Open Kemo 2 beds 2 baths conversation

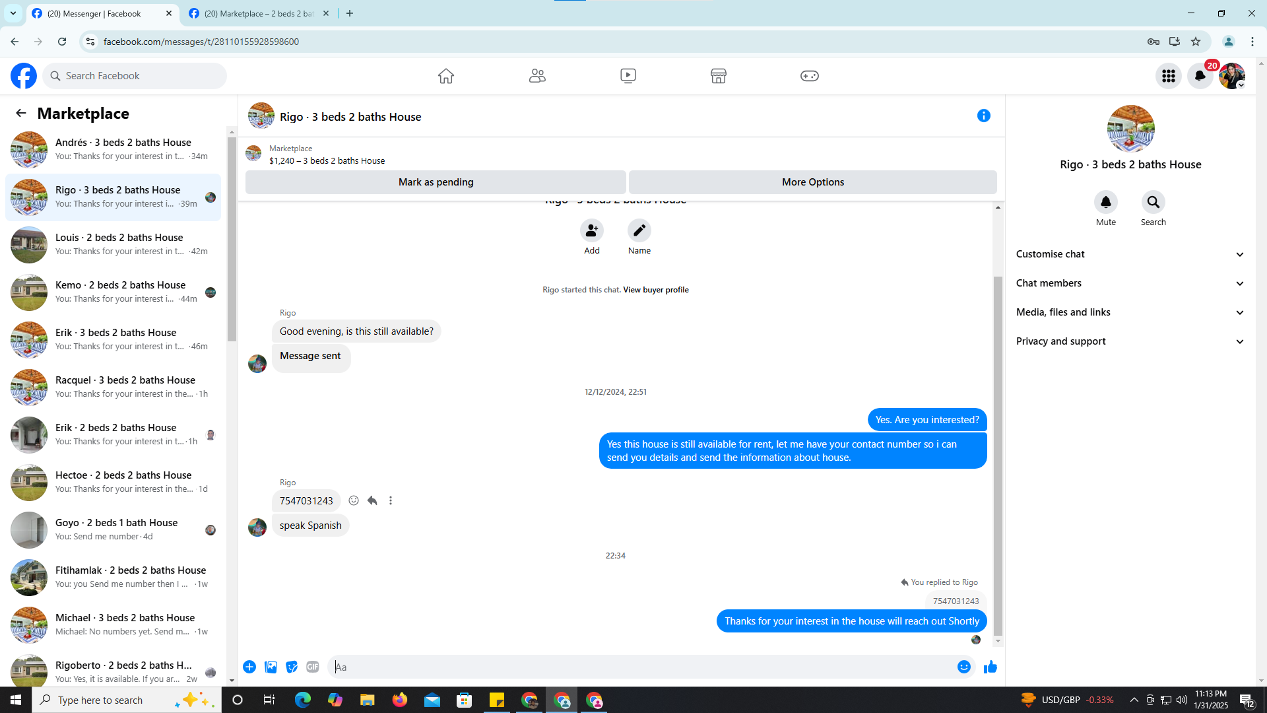(114, 292)
